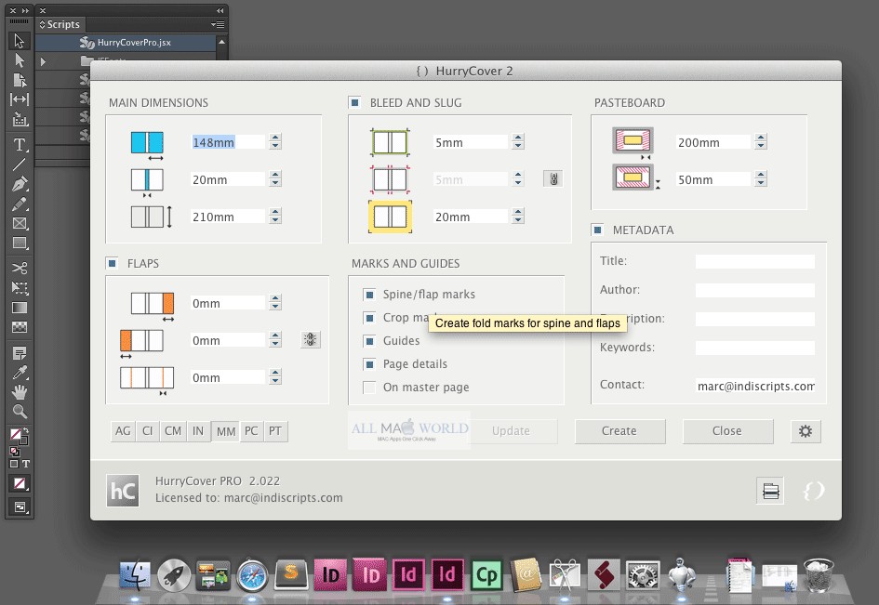
Task: Uncheck the Guides option
Action: point(369,341)
